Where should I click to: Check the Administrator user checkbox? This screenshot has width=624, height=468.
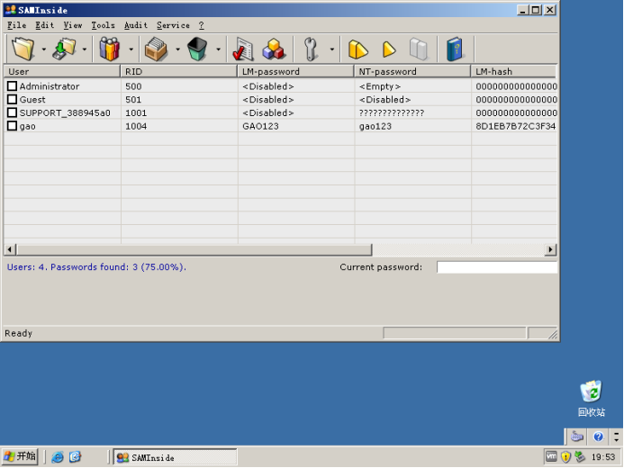coord(13,86)
